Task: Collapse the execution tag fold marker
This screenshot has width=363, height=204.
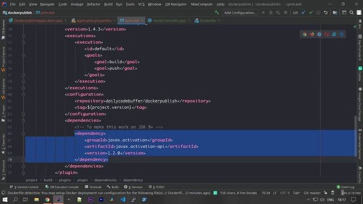Action: pos(23,42)
